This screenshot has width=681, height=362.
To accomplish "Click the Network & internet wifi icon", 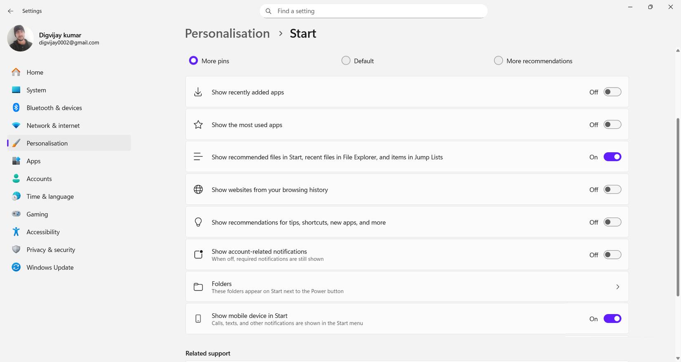I will pyautogui.click(x=16, y=125).
